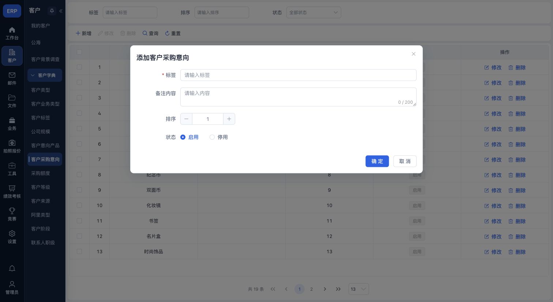This screenshot has width=553, height=302.
Task: Open the 文件 folder icon
Action: pyautogui.click(x=12, y=98)
